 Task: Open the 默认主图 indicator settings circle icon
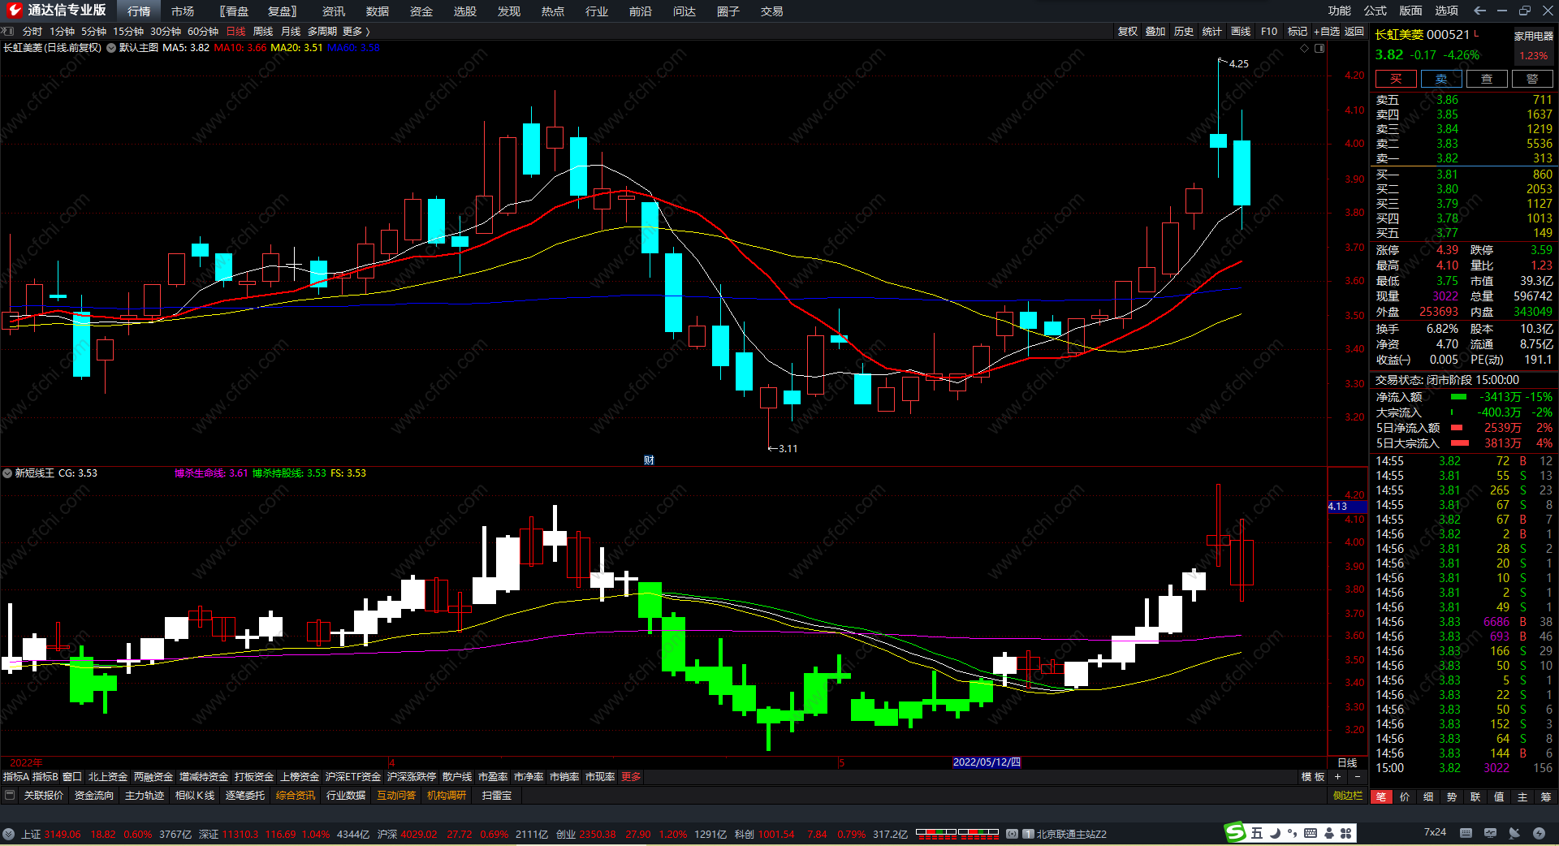coord(111,48)
